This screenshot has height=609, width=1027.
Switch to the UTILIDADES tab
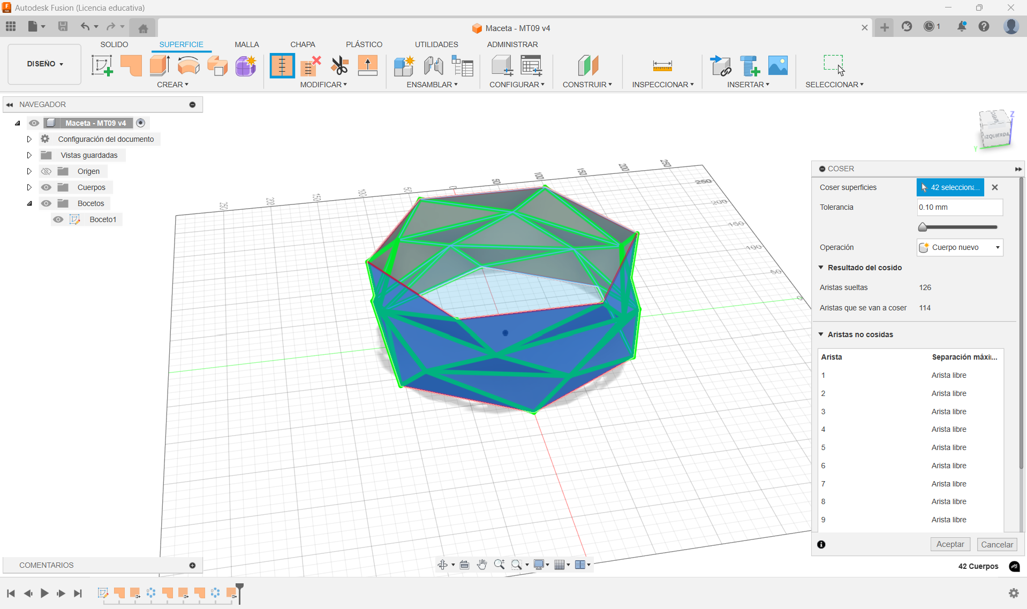436,44
